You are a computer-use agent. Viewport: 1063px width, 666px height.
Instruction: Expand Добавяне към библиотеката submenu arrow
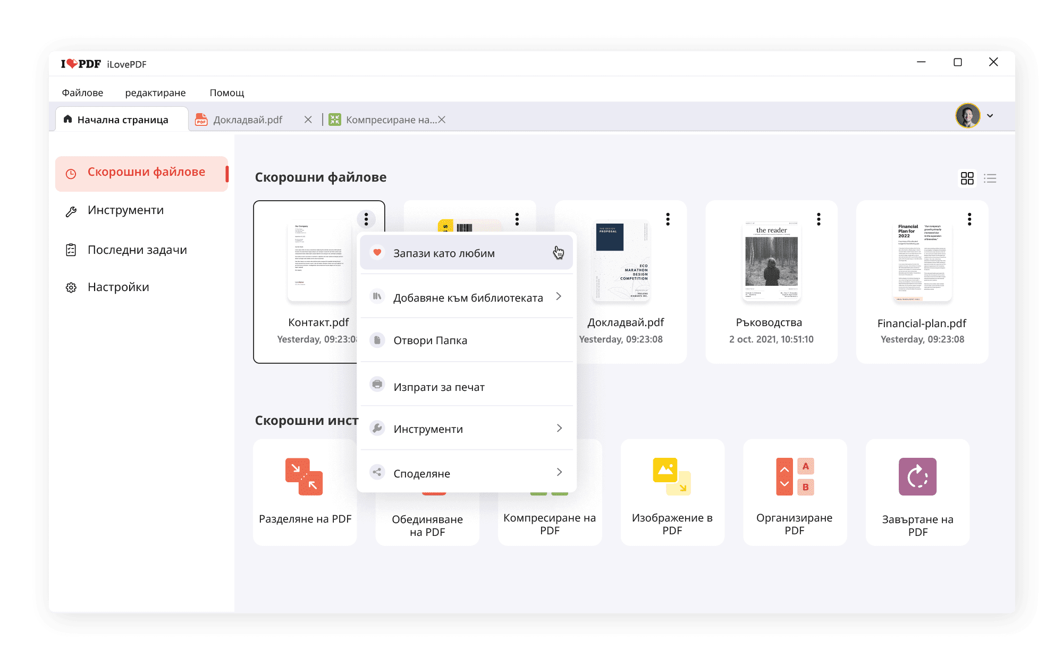(559, 296)
